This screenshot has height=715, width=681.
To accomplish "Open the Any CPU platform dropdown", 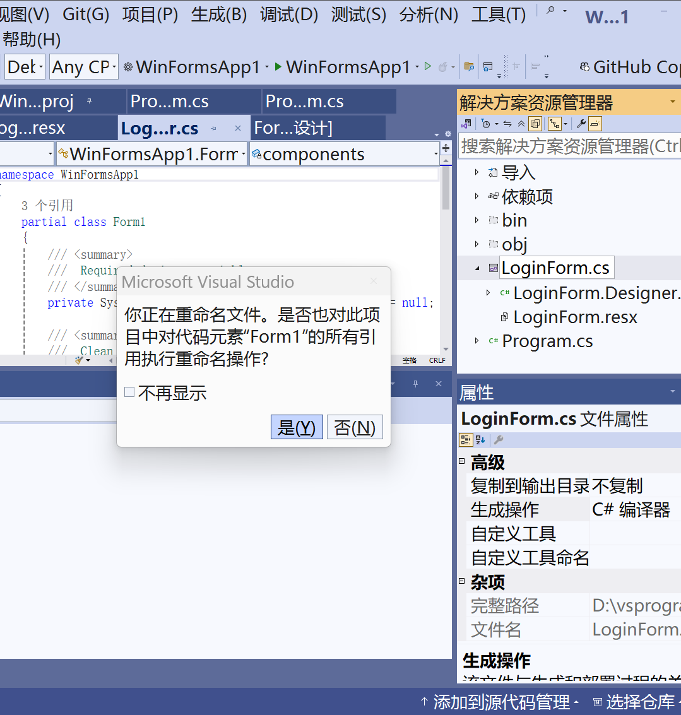I will click(83, 67).
